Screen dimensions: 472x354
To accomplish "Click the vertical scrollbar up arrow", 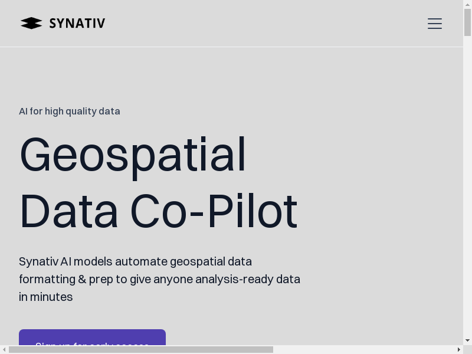I will click(467, 4).
